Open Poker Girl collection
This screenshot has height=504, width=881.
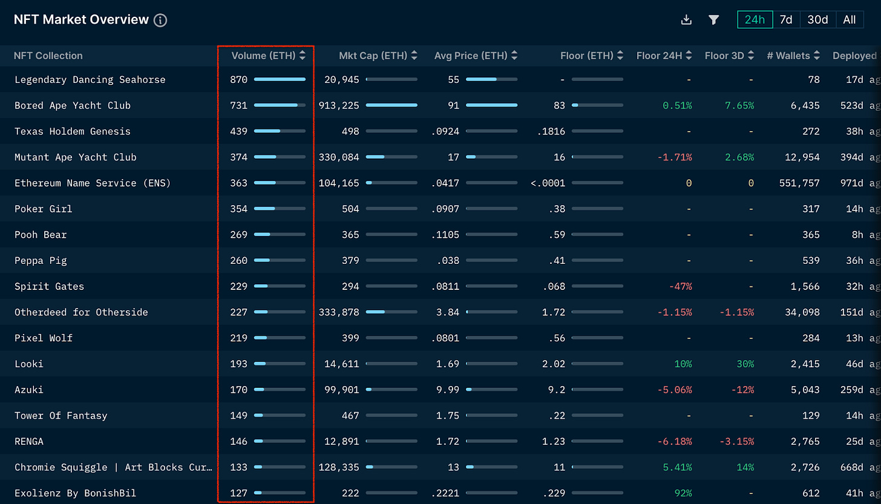44,209
